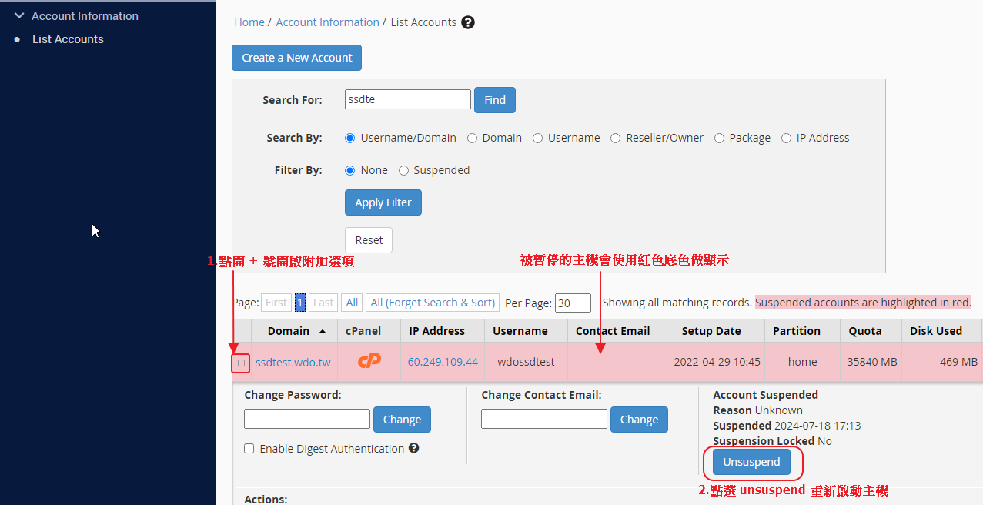Image resolution: width=983 pixels, height=505 pixels.
Task: Click the Digest Authentication help icon
Action: coord(414,448)
